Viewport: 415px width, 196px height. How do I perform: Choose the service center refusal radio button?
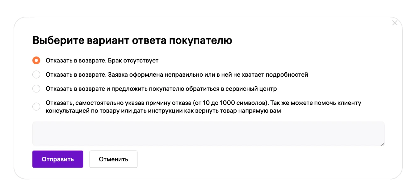36,89
